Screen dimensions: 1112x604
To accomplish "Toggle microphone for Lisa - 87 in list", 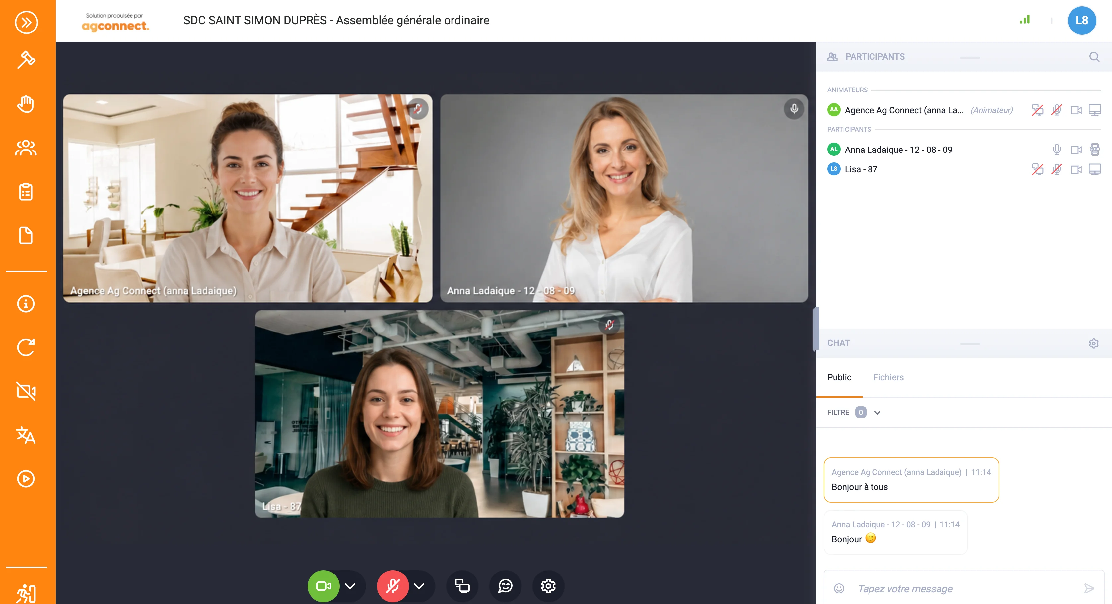I will click(1056, 169).
